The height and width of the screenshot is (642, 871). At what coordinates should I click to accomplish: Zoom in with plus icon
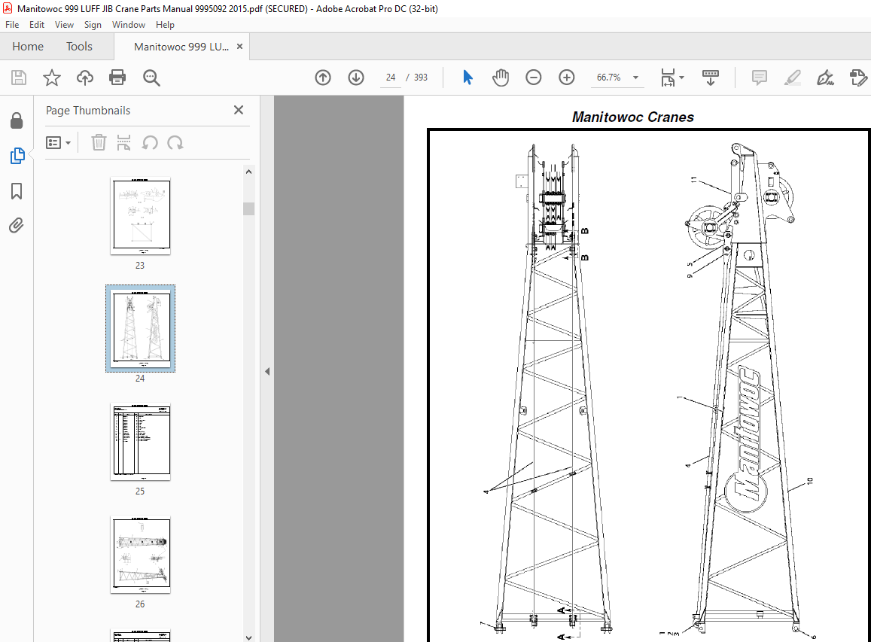click(567, 78)
